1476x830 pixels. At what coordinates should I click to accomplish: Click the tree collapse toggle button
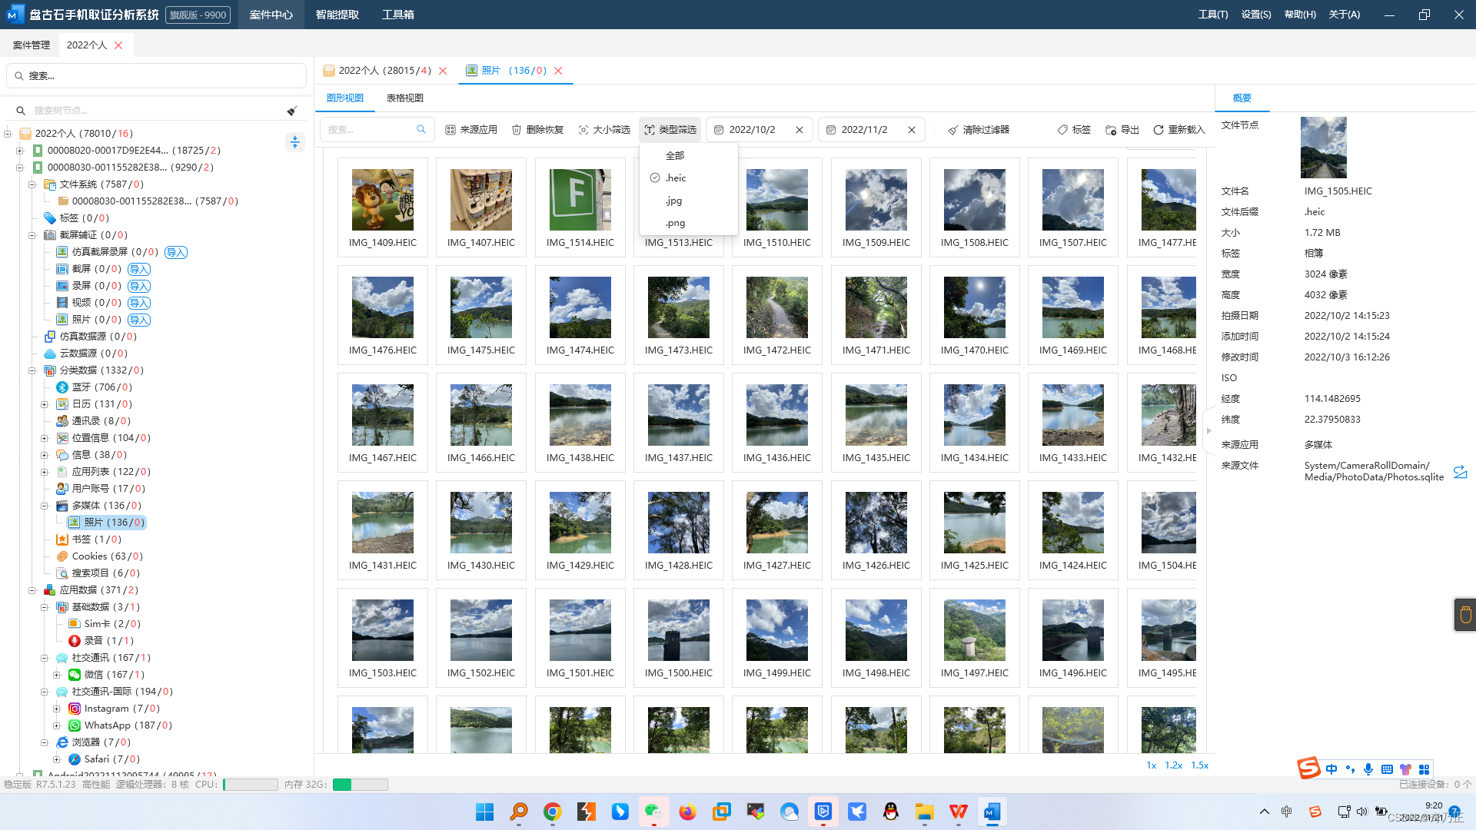(x=295, y=142)
